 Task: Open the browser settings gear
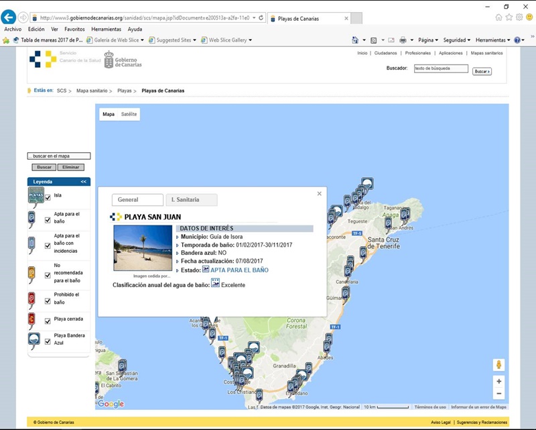click(519, 17)
